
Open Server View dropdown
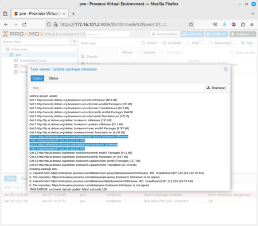pyautogui.click(x=36, y=42)
